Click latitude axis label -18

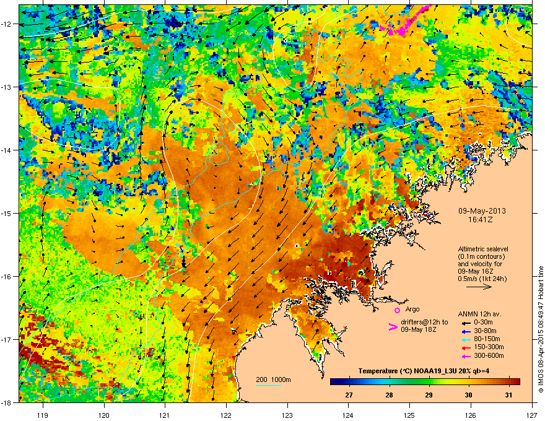click(x=7, y=402)
